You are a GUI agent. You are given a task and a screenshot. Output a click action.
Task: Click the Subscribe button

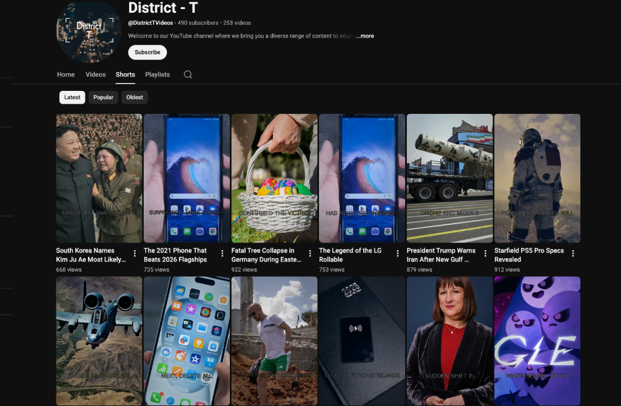pos(147,52)
